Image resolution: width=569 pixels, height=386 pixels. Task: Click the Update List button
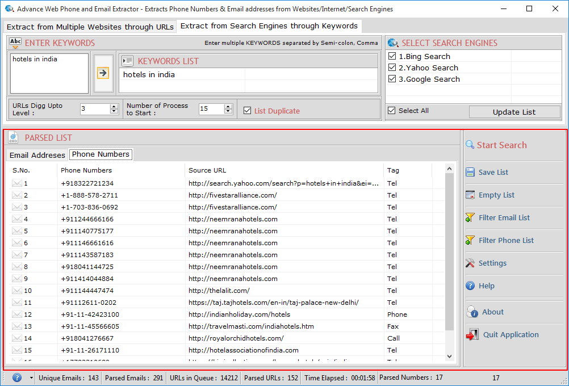[514, 112]
